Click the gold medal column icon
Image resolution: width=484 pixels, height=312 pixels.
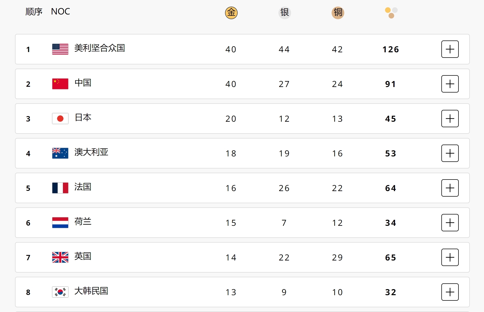pyautogui.click(x=231, y=13)
